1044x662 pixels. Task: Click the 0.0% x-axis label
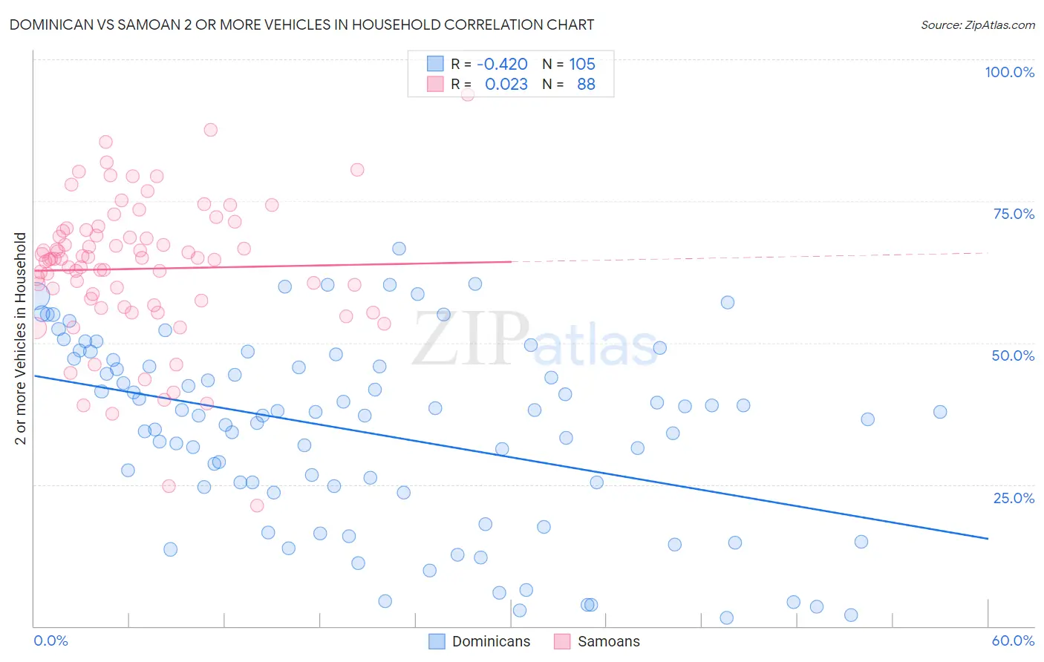point(50,640)
